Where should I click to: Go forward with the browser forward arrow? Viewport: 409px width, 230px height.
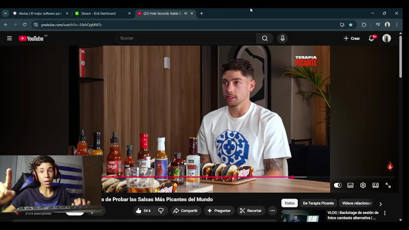[15, 25]
